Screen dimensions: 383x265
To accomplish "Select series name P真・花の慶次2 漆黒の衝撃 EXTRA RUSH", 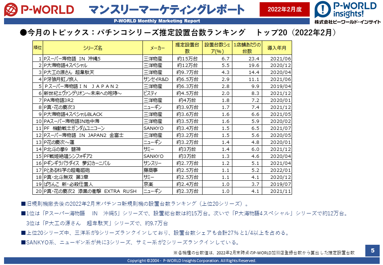I will pos(90,191).
